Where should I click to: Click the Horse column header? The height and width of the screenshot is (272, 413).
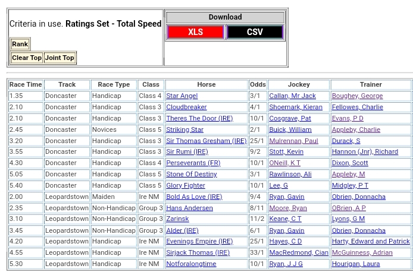(206, 85)
